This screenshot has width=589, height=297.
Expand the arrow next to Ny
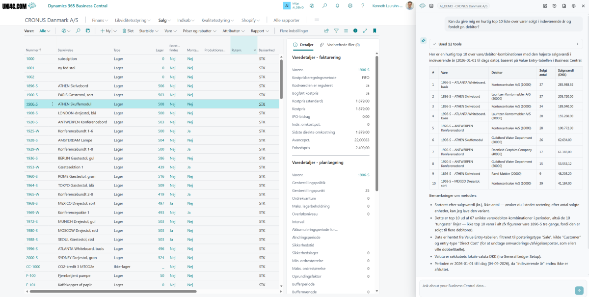point(114,30)
